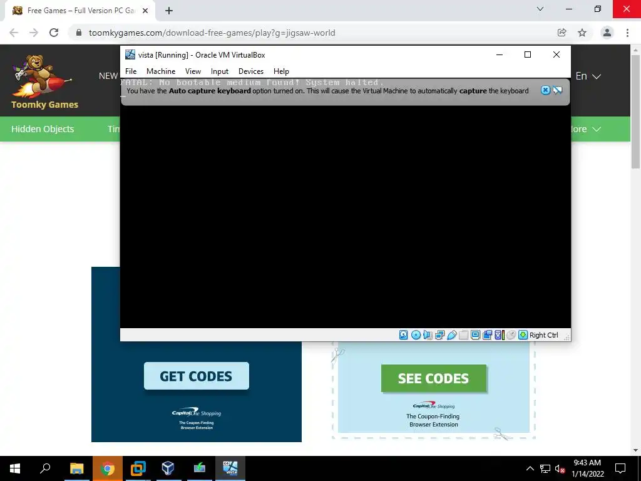The height and width of the screenshot is (481, 641).
Task: Click the Capital One Shopping logo in blue ad
Action: (x=196, y=412)
